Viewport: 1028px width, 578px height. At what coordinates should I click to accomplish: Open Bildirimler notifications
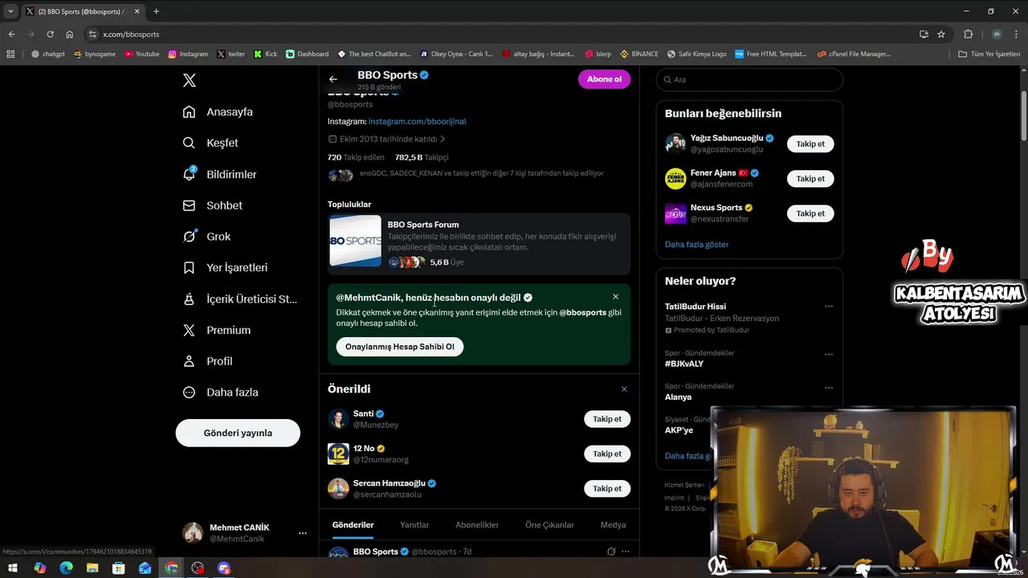pyautogui.click(x=220, y=174)
